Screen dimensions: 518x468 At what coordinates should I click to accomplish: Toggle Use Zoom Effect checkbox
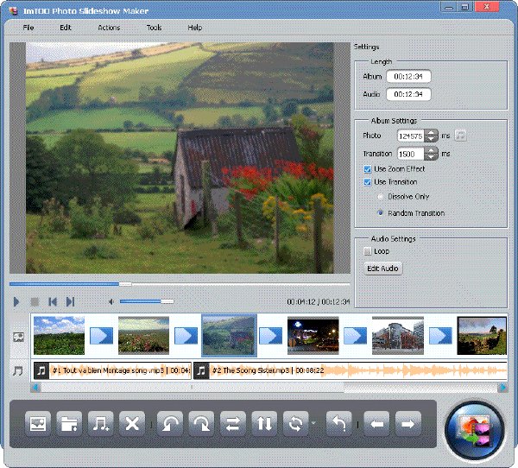click(x=368, y=169)
